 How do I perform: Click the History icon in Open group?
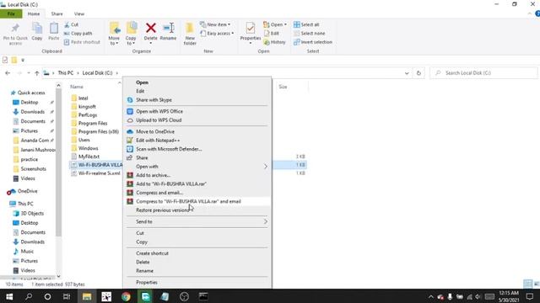coord(267,42)
